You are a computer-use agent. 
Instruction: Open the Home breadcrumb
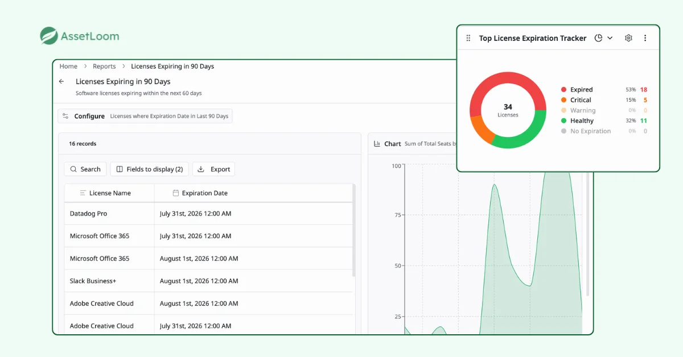point(68,67)
